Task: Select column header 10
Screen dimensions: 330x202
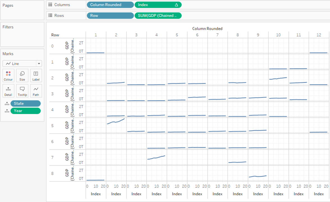Action: tap(278, 35)
